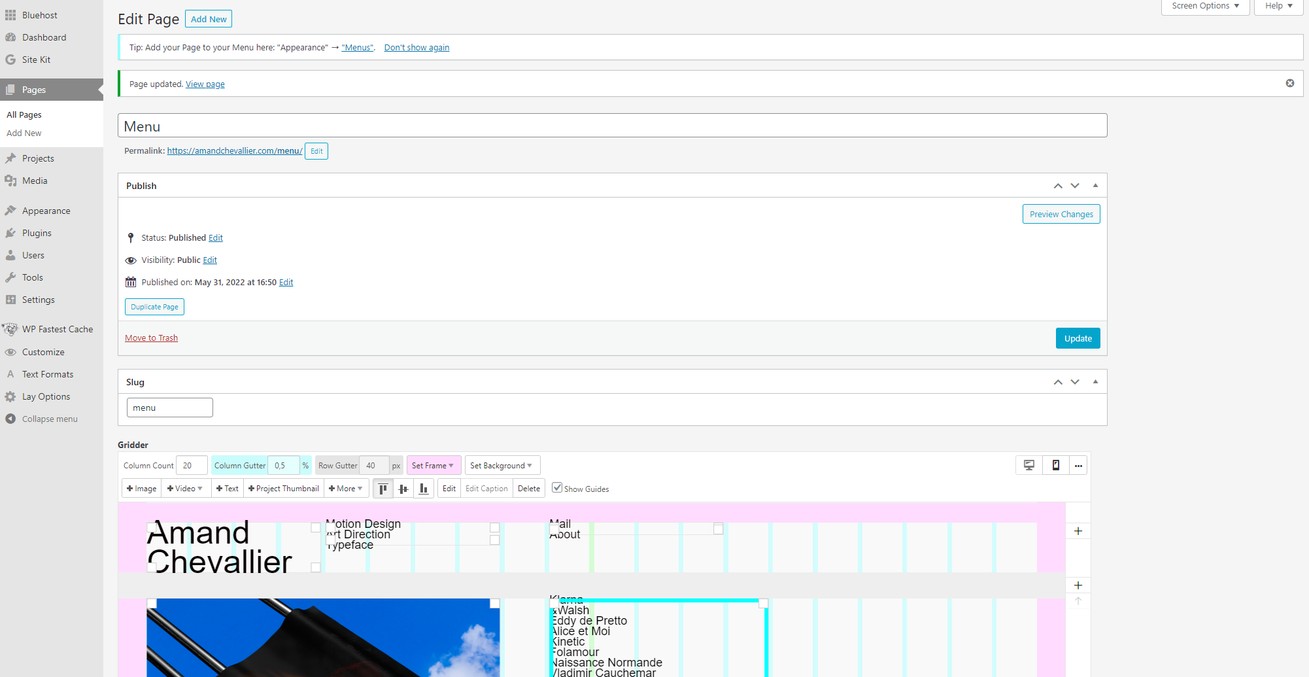Toggle the Slug panel triangle

[x=1095, y=382]
